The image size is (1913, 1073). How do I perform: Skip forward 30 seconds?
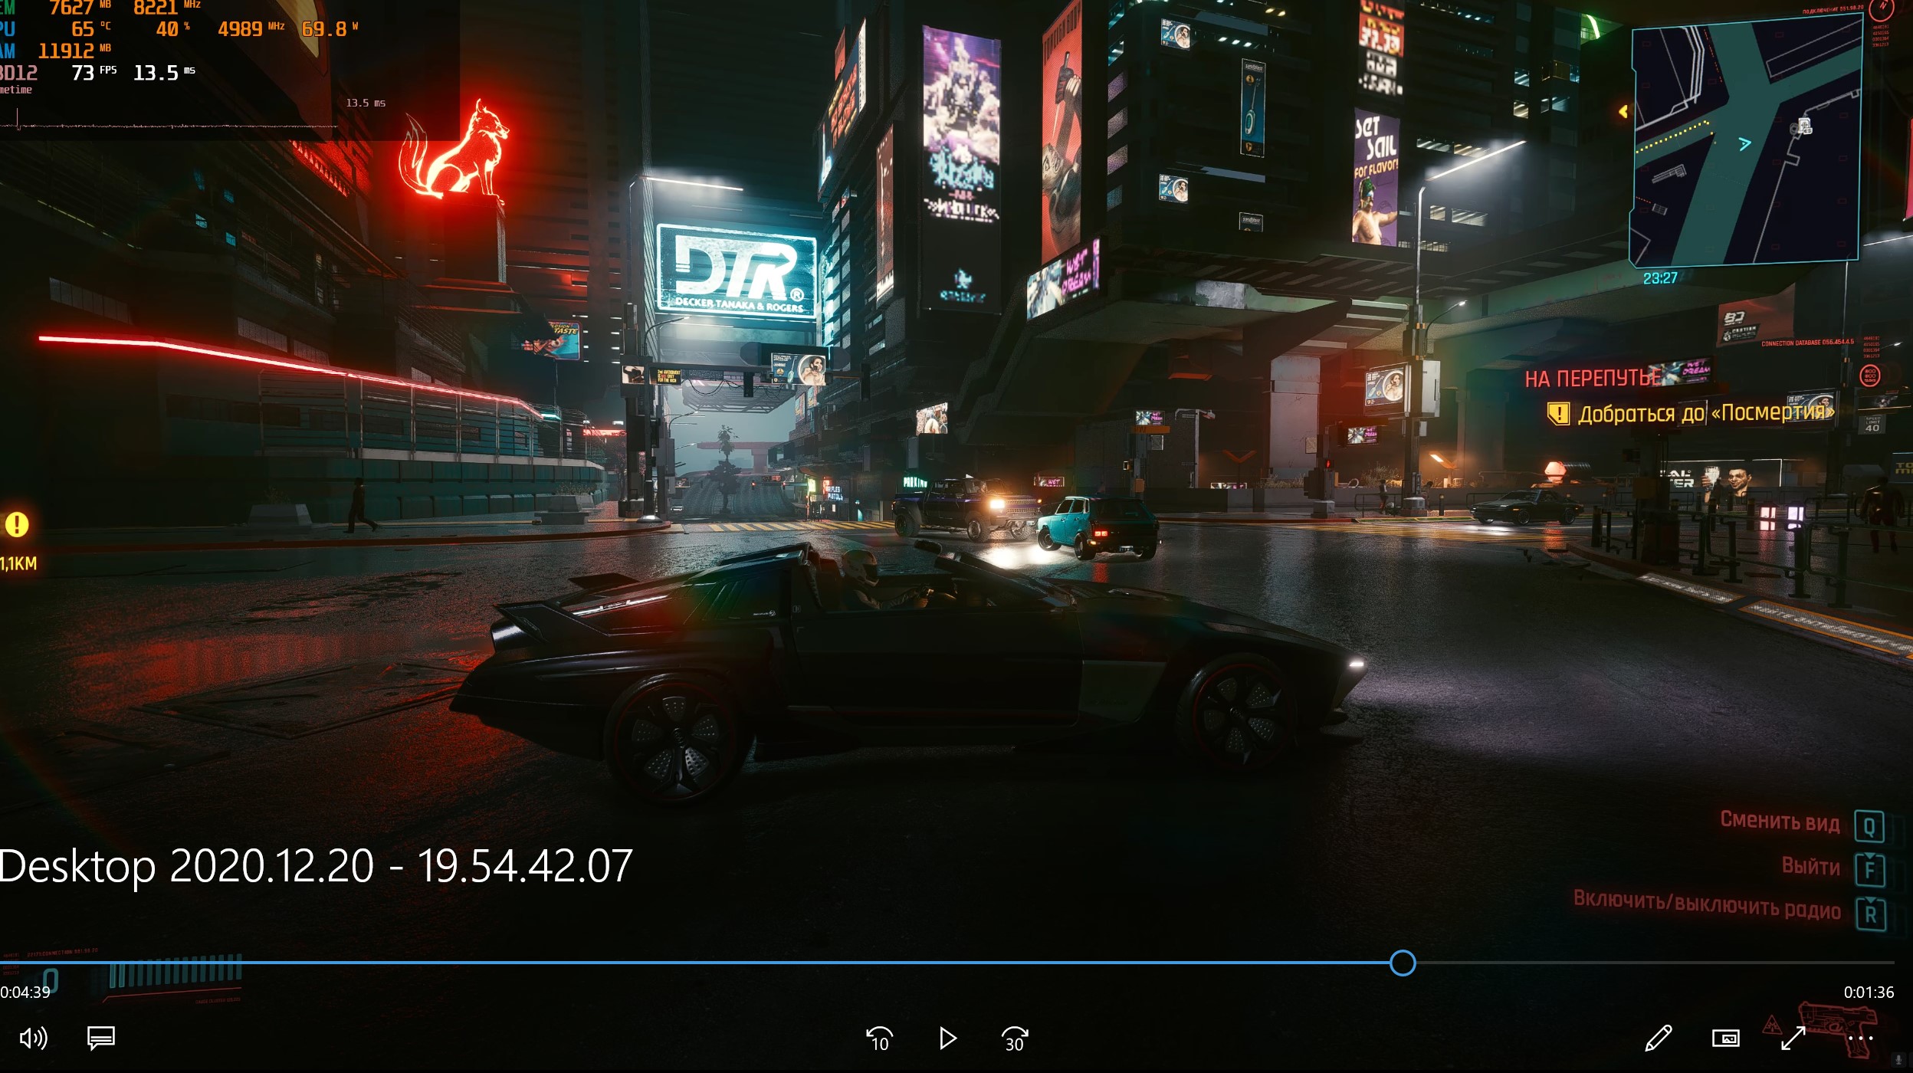click(1015, 1039)
